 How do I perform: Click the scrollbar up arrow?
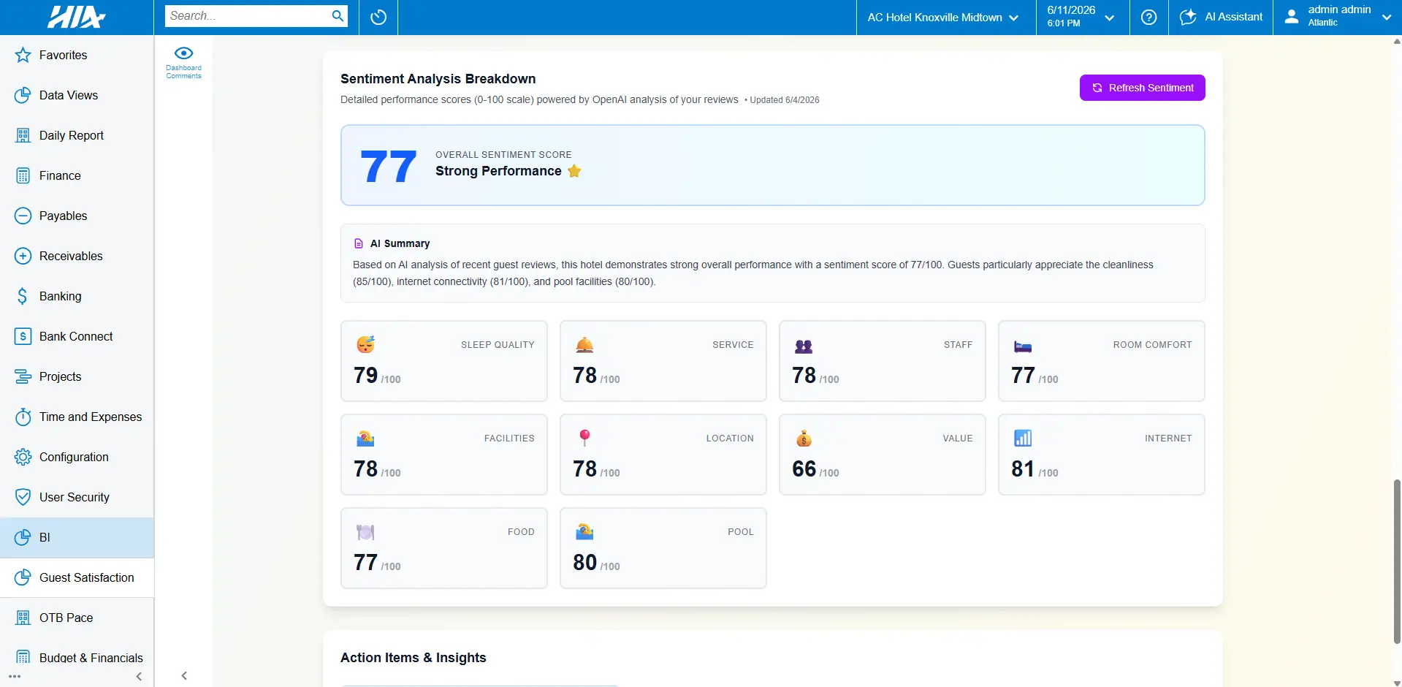click(1397, 41)
